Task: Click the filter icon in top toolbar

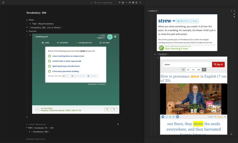Action: 120,3
